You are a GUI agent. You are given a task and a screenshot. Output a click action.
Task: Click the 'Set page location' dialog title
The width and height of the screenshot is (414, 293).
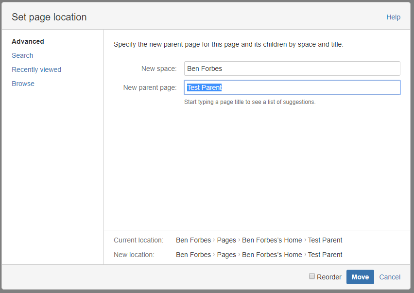(49, 17)
